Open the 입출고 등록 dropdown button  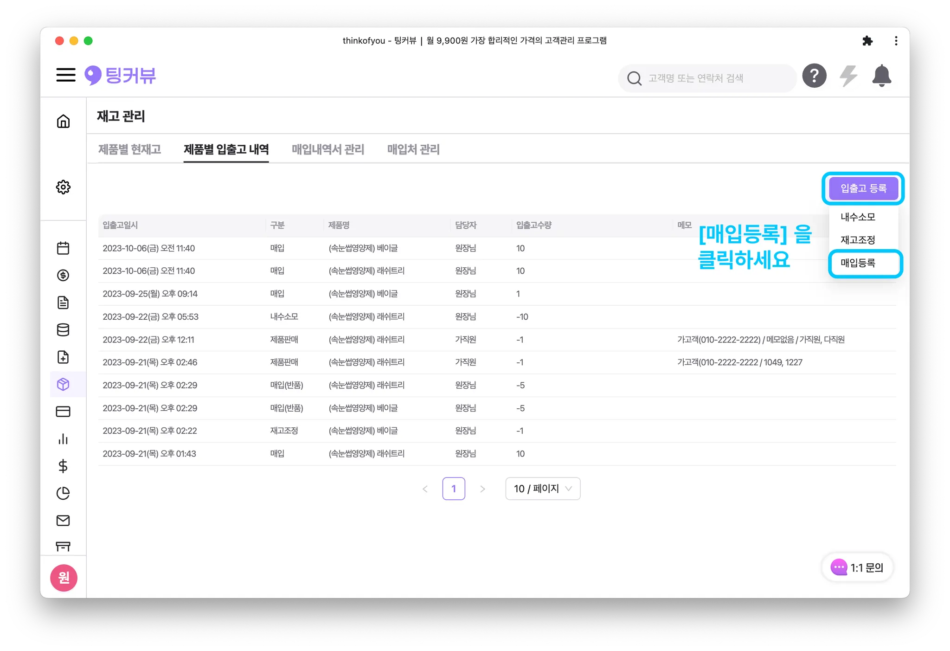[863, 188]
